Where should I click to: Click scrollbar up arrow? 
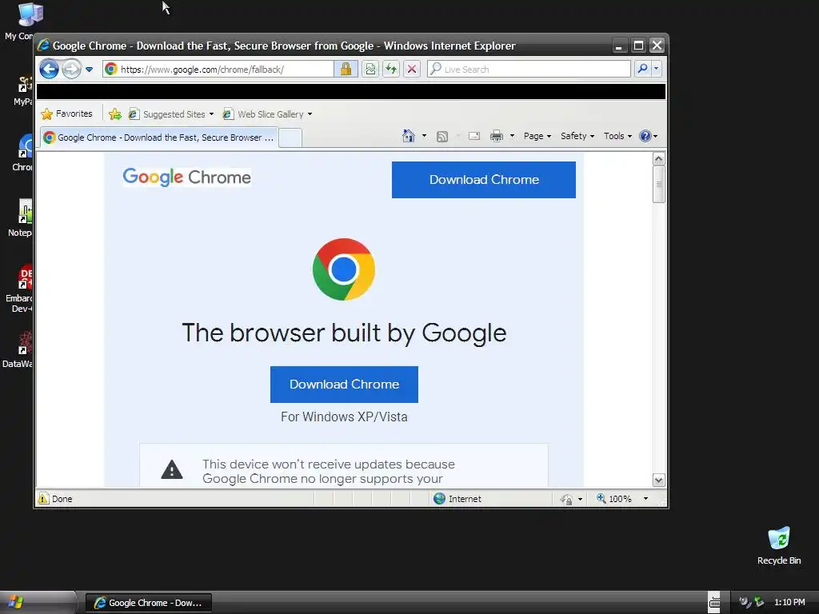[x=659, y=159]
